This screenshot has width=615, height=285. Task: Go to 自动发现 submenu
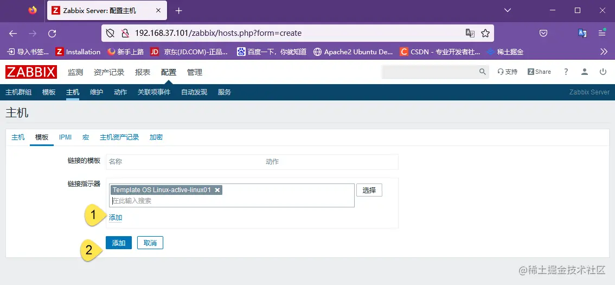click(x=194, y=92)
